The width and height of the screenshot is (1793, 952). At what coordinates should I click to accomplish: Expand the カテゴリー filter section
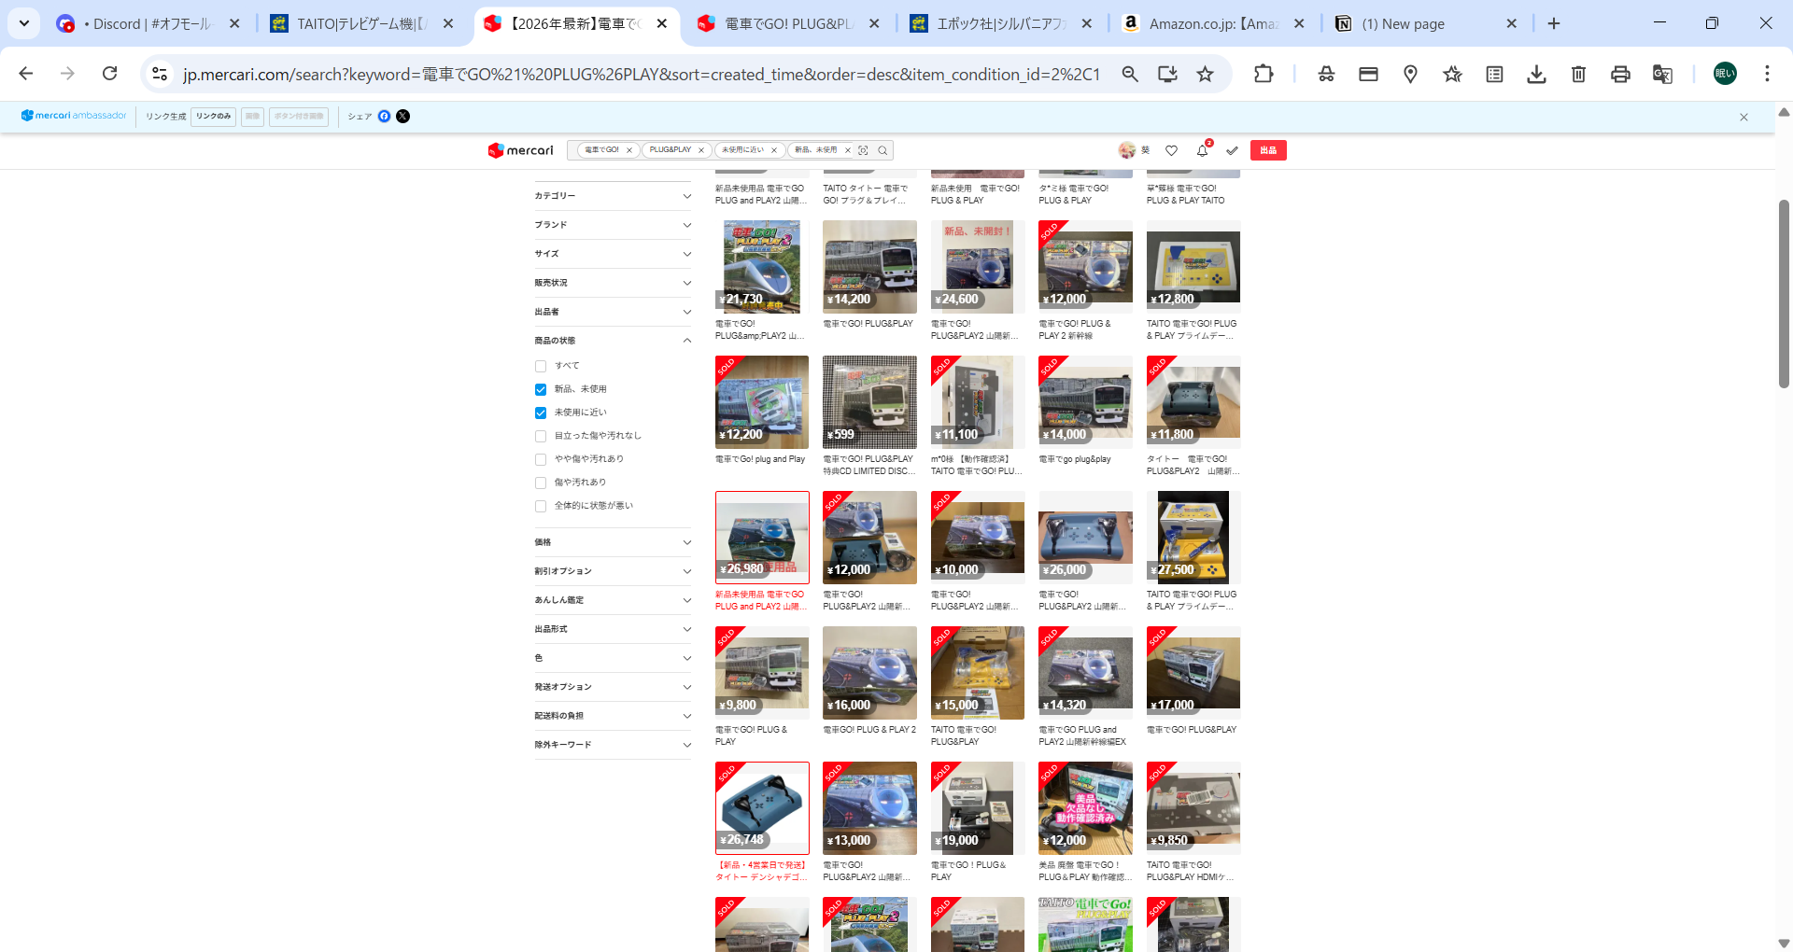(x=613, y=196)
